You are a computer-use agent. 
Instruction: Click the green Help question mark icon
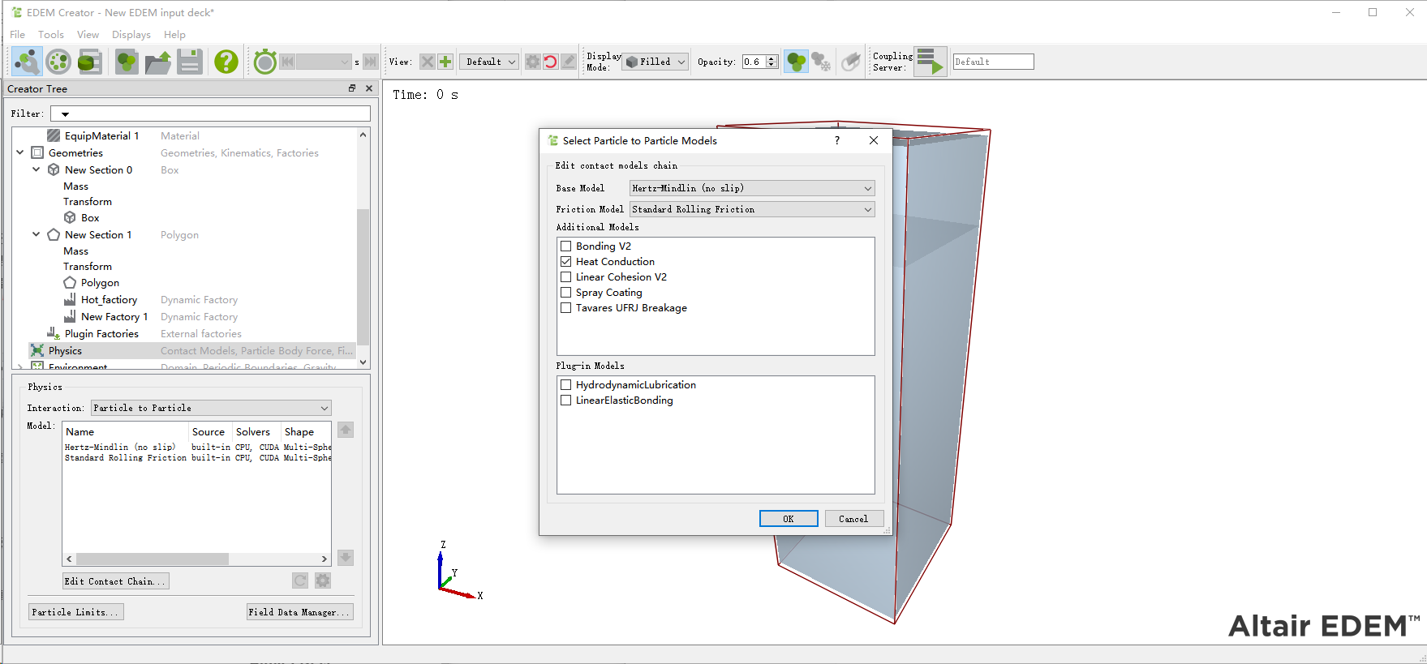[x=226, y=62]
